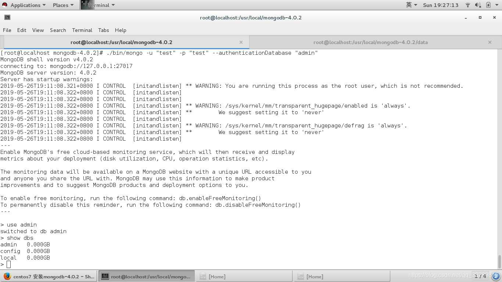Click 'MongoDB shell version v4.0.2' line
Viewport: 502px width, 282px height.
(47, 59)
